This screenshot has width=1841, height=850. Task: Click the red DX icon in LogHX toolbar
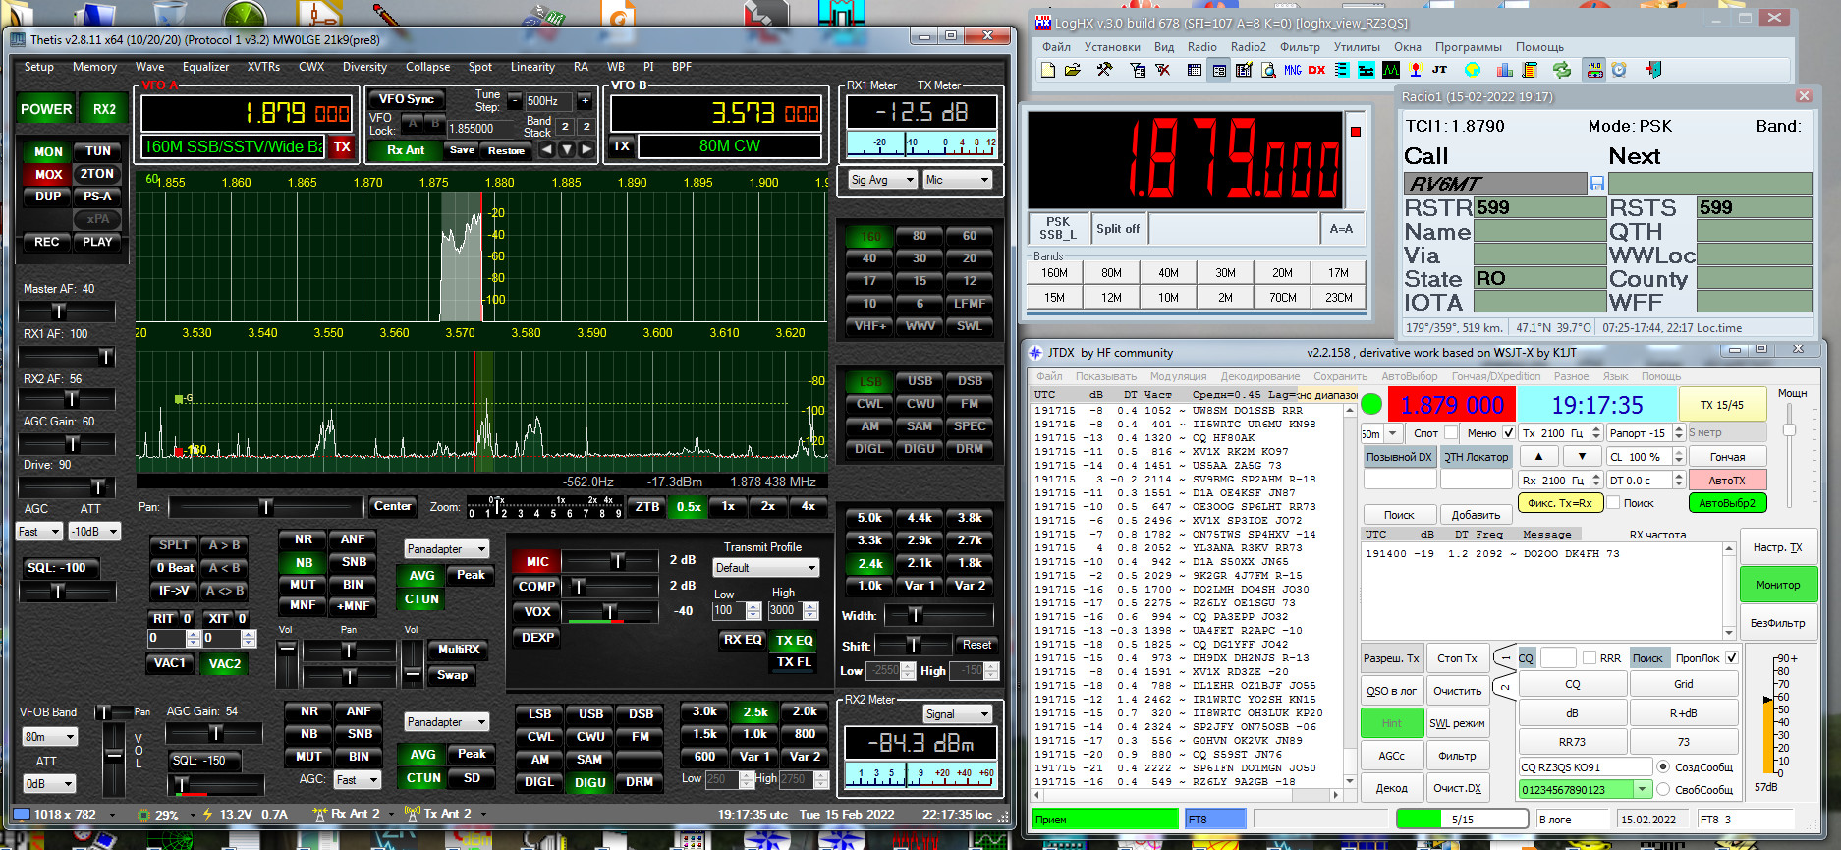coord(1317,70)
